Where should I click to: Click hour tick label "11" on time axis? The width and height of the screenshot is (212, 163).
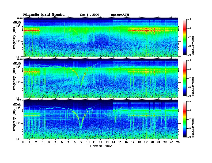pos(94,142)
